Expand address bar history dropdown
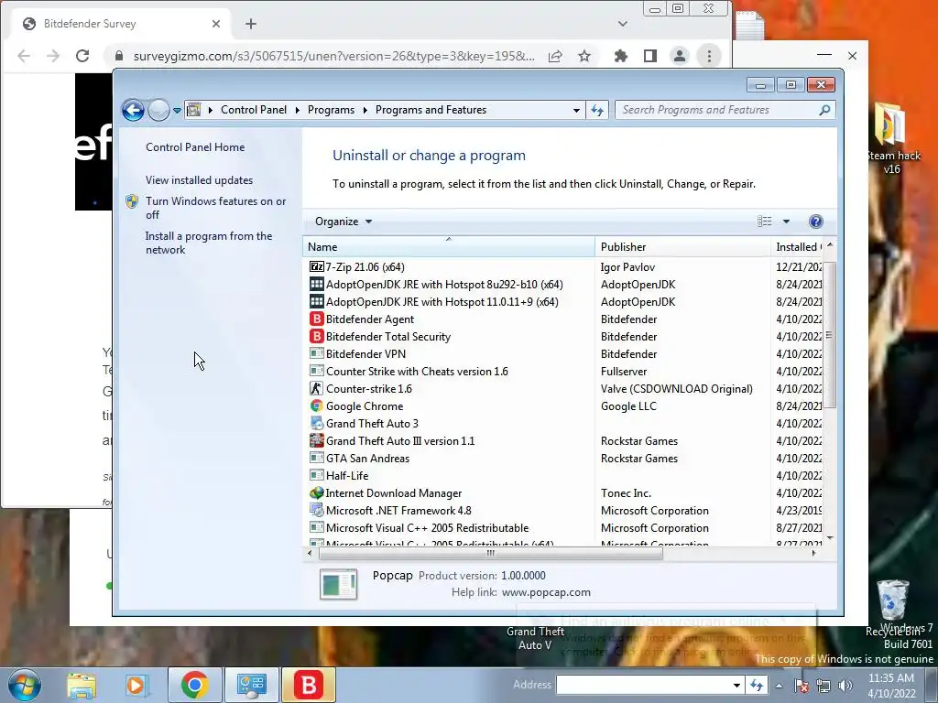Viewport: 938px width, 703px height. click(x=576, y=111)
